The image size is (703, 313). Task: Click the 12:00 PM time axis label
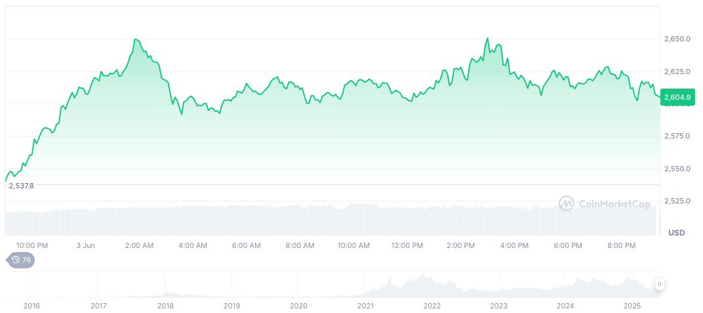pos(407,245)
